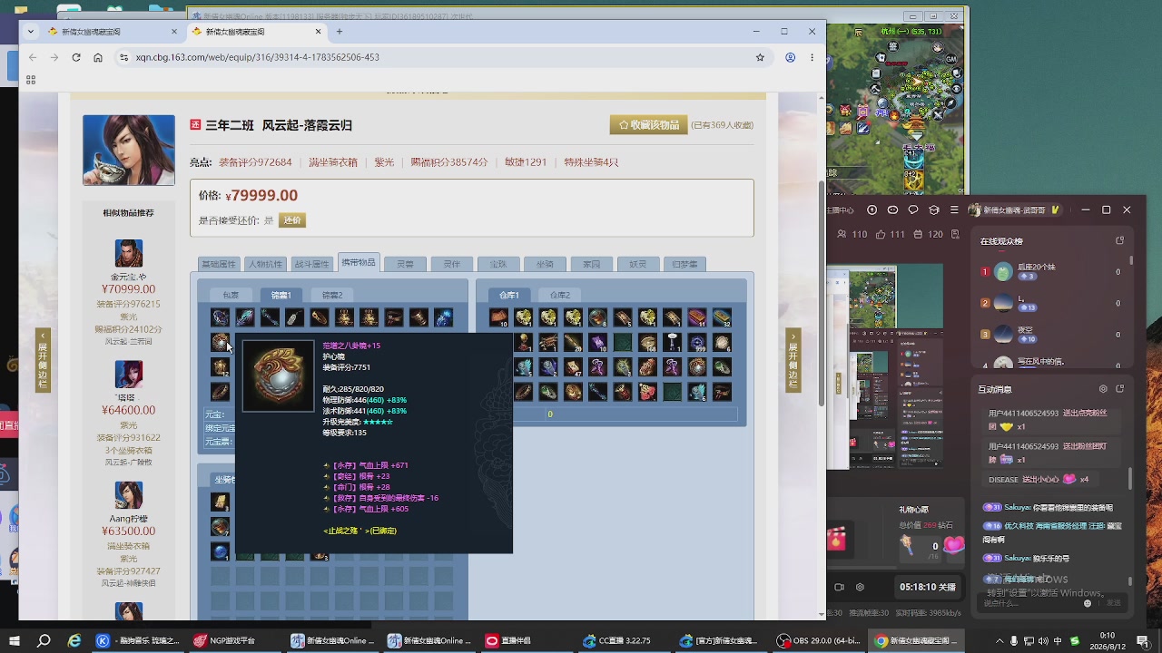The width and height of the screenshot is (1162, 653).
Task: Open Internet Explorer from the taskbar
Action: click(x=74, y=640)
